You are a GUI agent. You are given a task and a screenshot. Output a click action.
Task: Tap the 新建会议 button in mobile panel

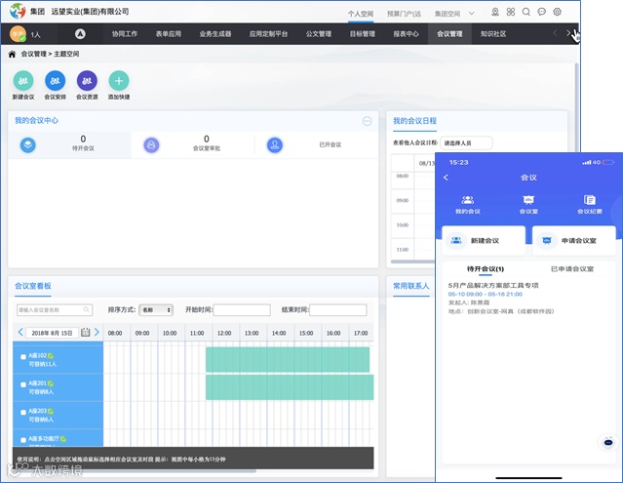click(x=484, y=240)
